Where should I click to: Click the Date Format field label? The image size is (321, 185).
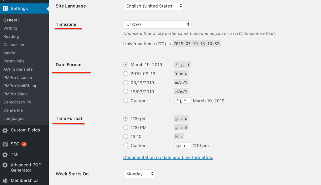69,64
